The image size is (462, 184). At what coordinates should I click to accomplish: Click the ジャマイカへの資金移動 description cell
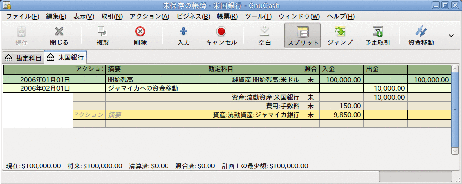tap(156, 88)
